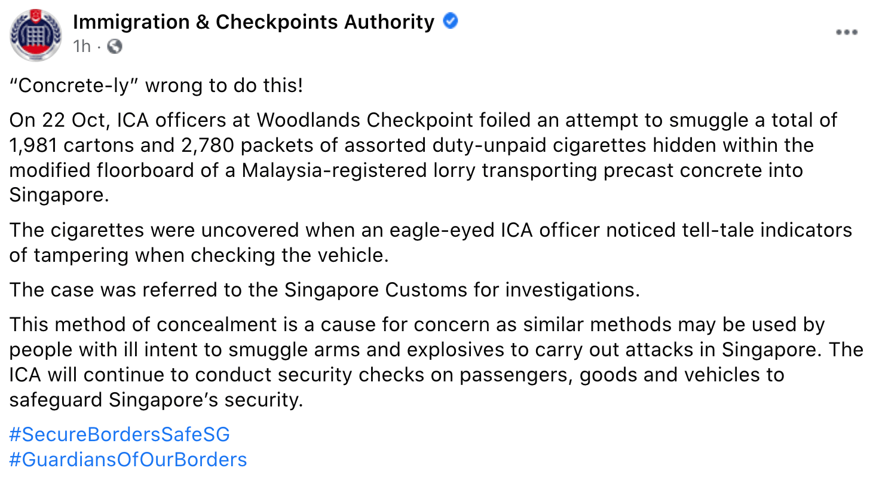
Task: Click the globe public audience icon
Action: (x=114, y=46)
